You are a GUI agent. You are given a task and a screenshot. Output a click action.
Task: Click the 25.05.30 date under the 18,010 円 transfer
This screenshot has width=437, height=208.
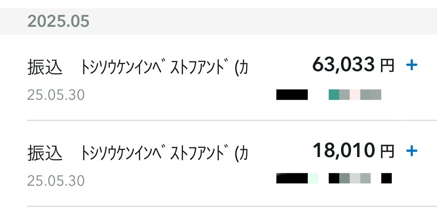(56, 181)
